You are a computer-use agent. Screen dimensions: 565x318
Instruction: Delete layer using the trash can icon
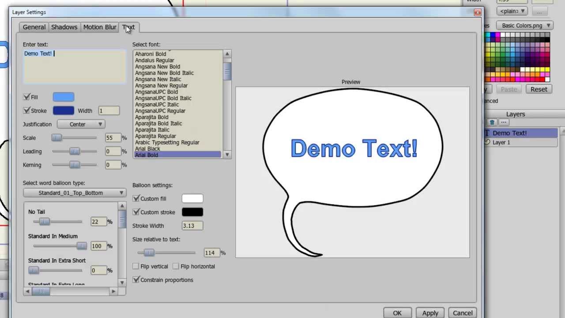point(492,122)
